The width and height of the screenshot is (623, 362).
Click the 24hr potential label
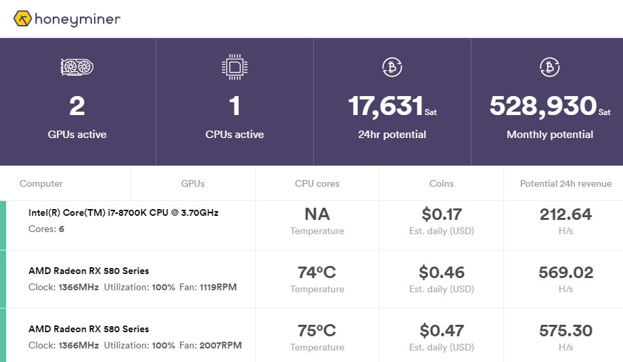point(392,135)
